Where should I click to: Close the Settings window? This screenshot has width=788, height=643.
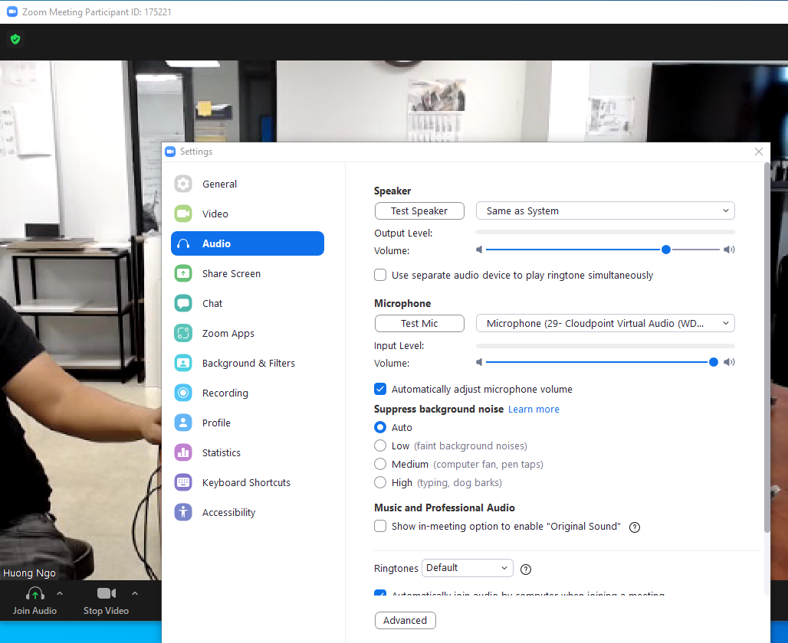coord(759,152)
